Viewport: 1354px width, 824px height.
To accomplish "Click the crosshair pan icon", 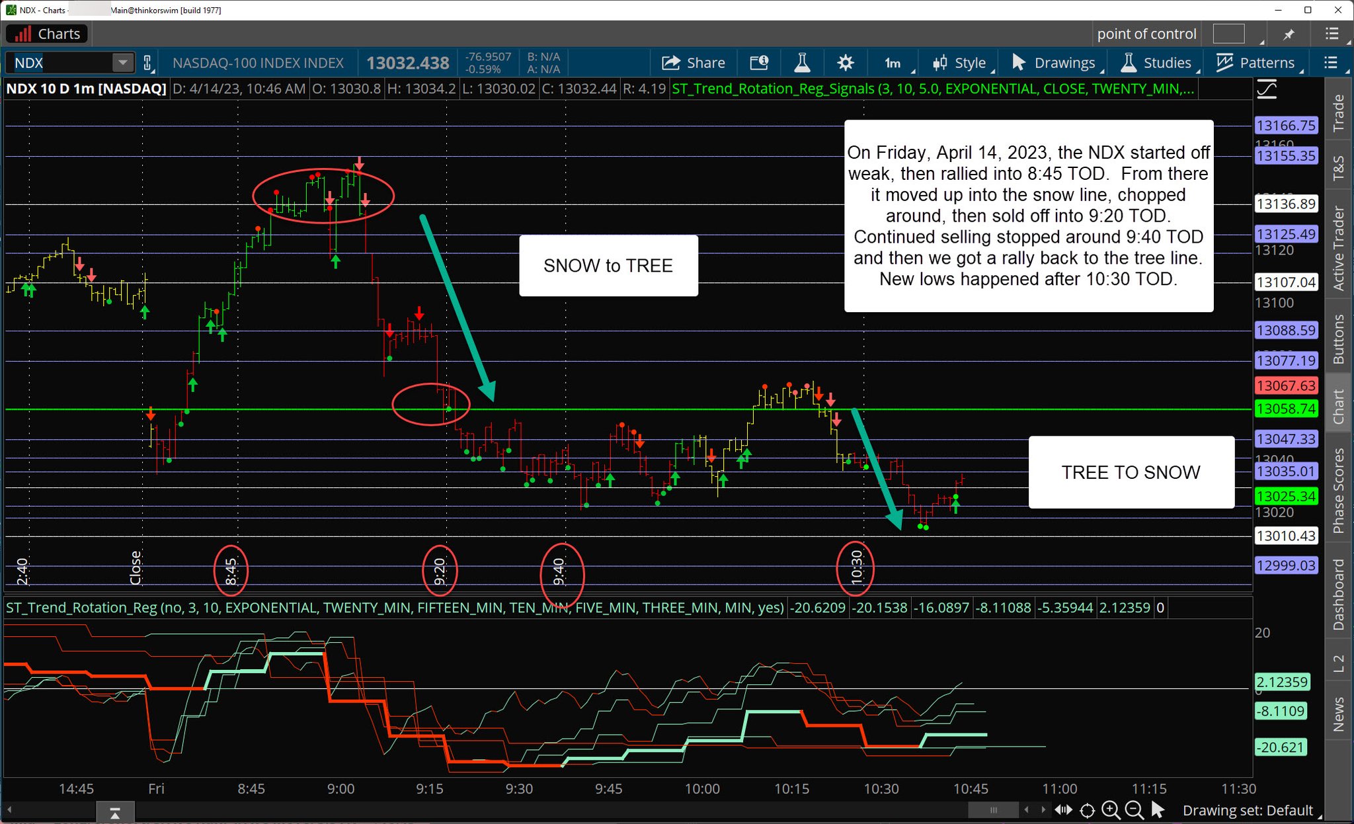I will pyautogui.click(x=1088, y=810).
